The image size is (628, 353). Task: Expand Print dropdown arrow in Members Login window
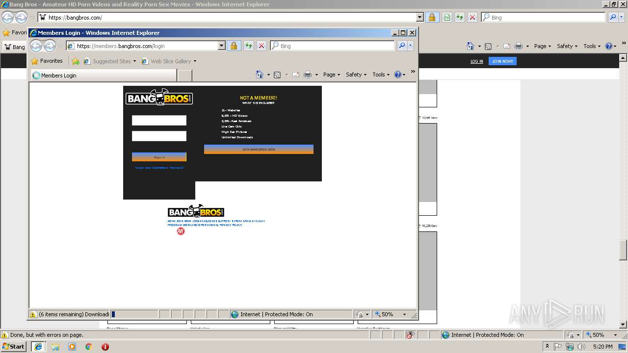(316, 75)
